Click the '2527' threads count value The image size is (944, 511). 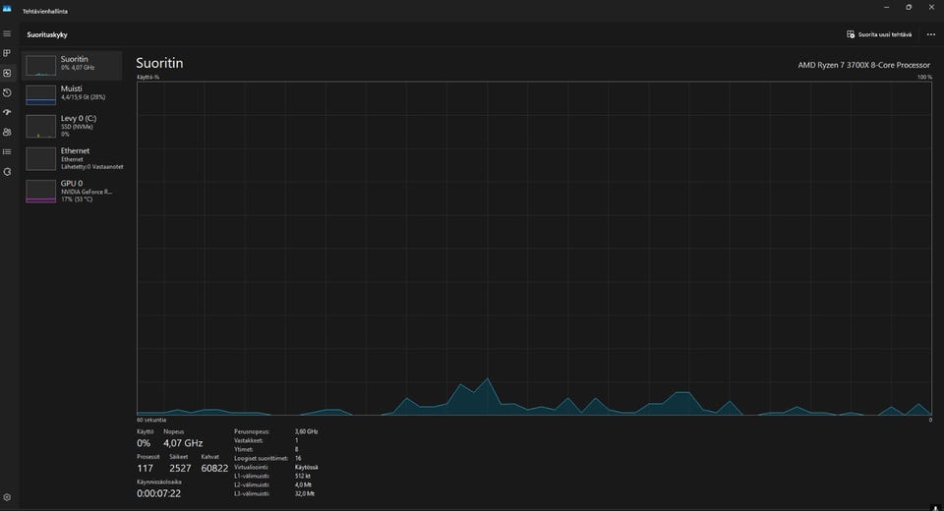click(180, 469)
